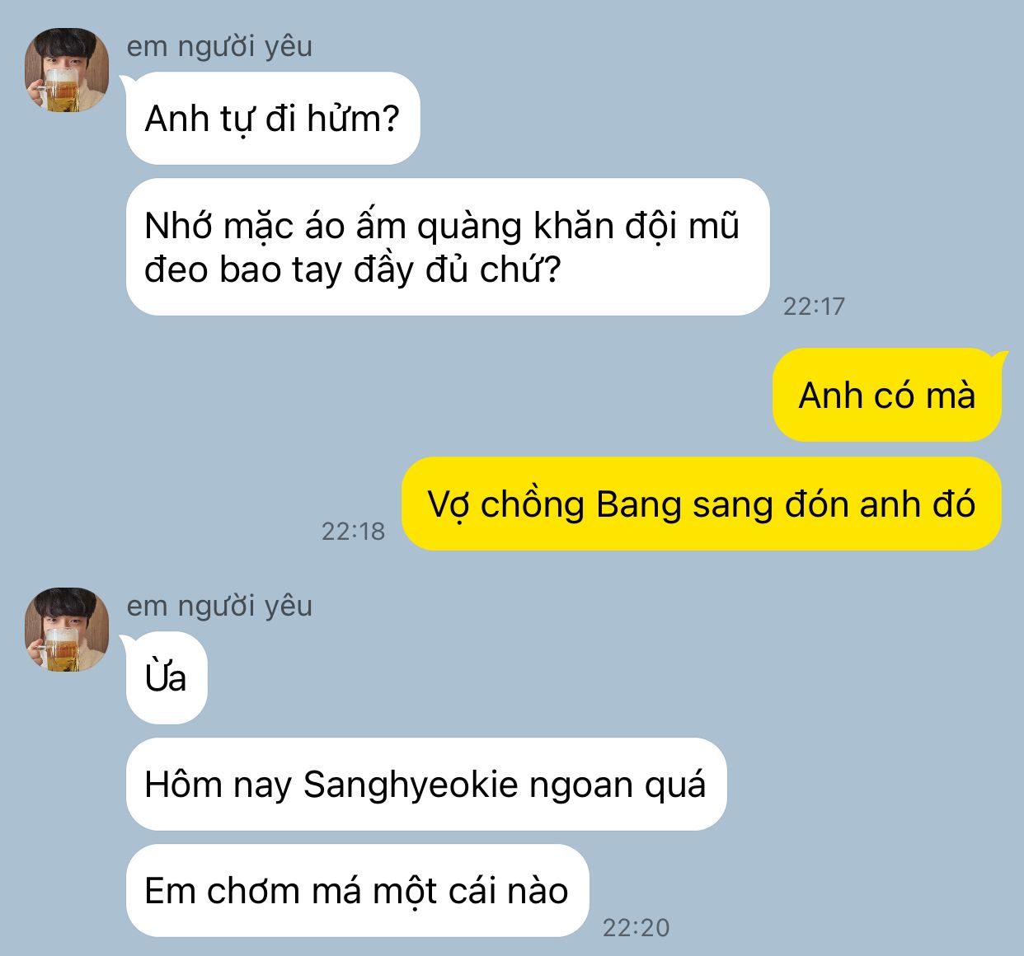The image size is (1024, 956).
Task: Click the lower "em người yêu" sender name
Action: point(219,606)
